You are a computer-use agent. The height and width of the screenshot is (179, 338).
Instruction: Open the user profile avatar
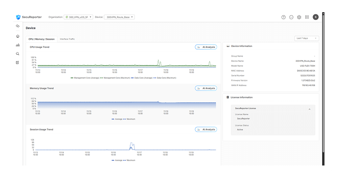[315, 17]
